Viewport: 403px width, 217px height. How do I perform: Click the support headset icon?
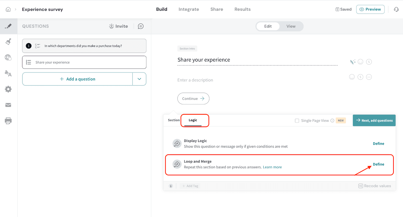[x=396, y=9]
